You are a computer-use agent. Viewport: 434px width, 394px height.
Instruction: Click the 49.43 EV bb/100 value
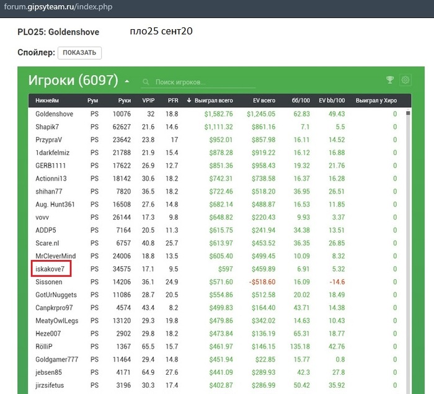337,114
